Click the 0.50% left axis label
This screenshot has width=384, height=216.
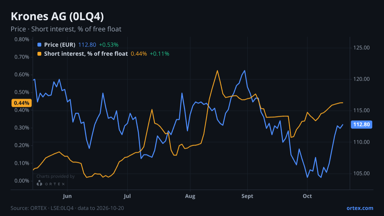pos(22,92)
